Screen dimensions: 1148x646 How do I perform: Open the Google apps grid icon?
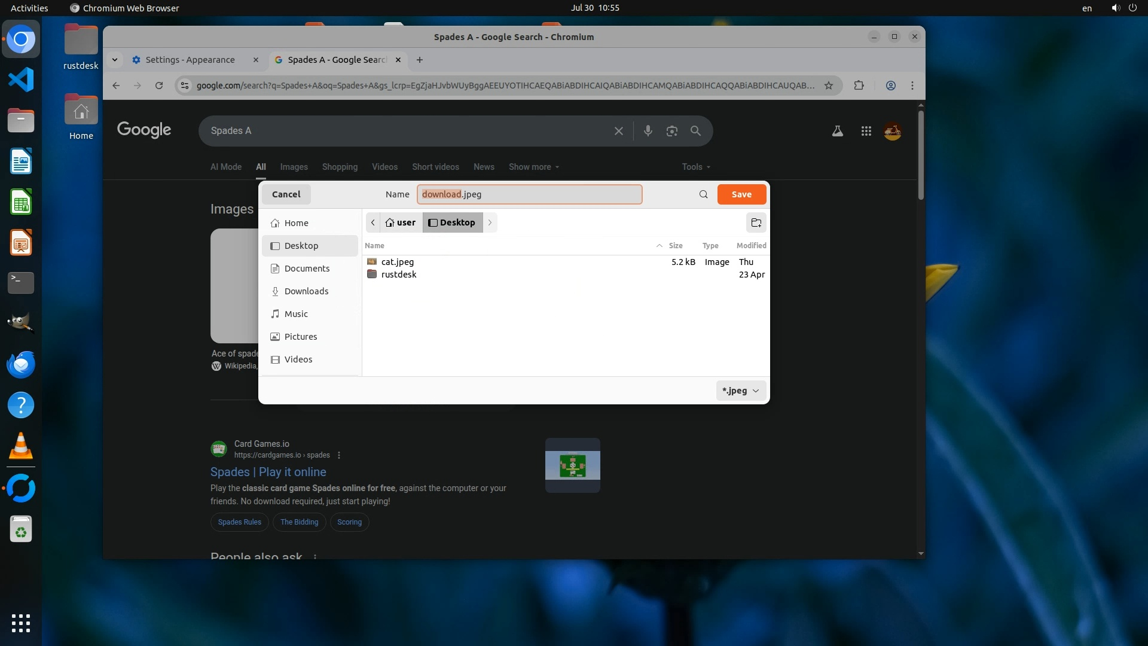point(866,131)
